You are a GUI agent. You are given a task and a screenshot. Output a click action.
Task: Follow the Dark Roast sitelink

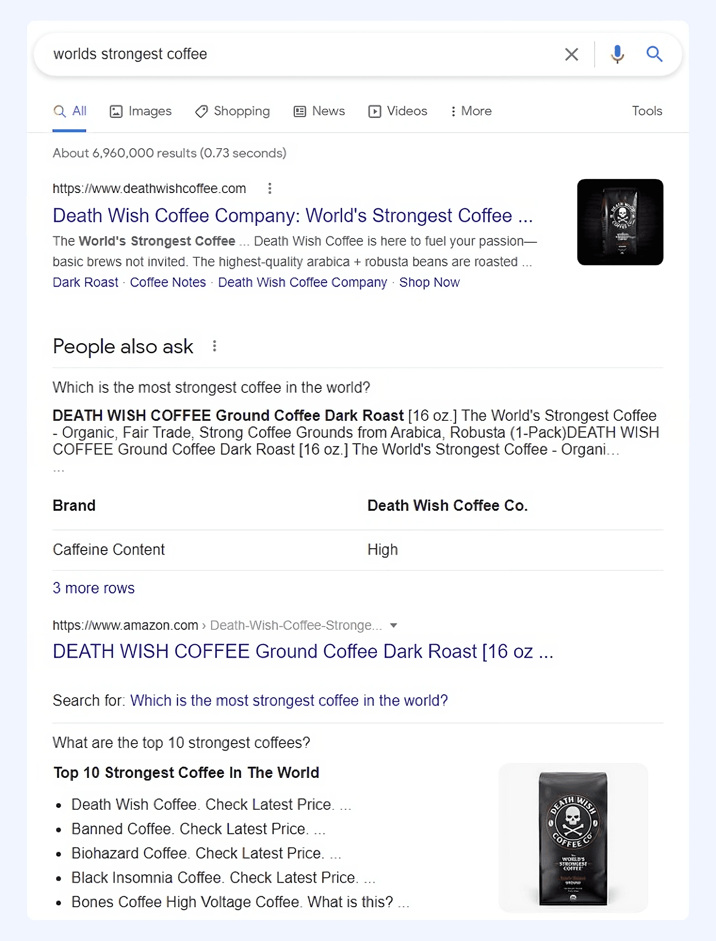(86, 282)
